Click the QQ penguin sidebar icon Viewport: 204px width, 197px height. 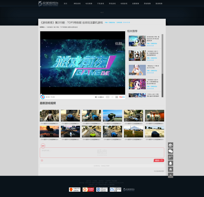coord(171,163)
